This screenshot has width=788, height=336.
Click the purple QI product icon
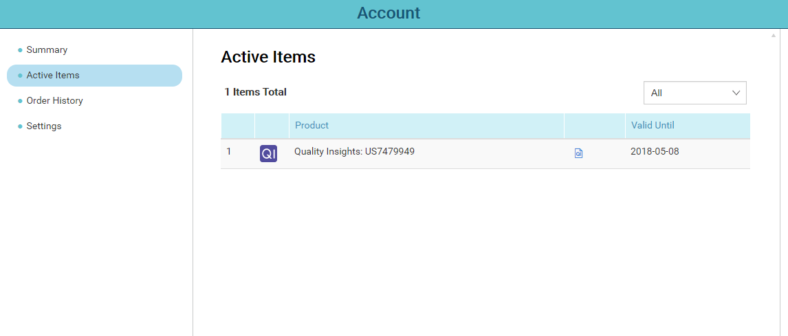(x=268, y=154)
